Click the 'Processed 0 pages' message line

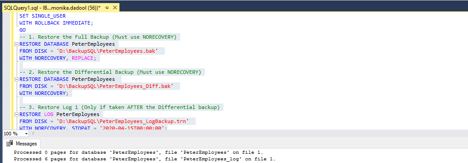(x=139, y=152)
